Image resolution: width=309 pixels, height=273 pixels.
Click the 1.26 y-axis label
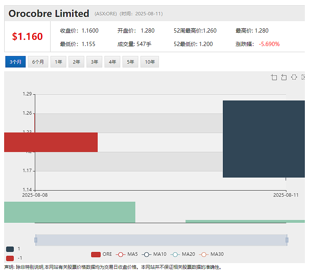pyautogui.click(x=27, y=113)
